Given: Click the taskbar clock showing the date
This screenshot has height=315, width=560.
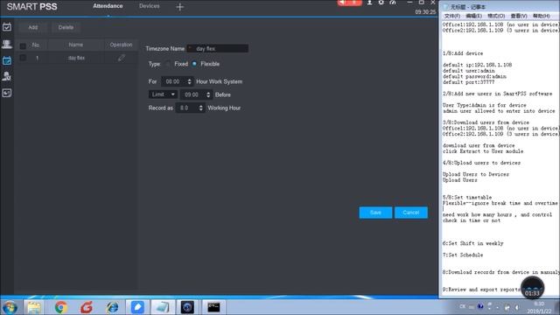Looking at the screenshot, I should tap(539, 307).
